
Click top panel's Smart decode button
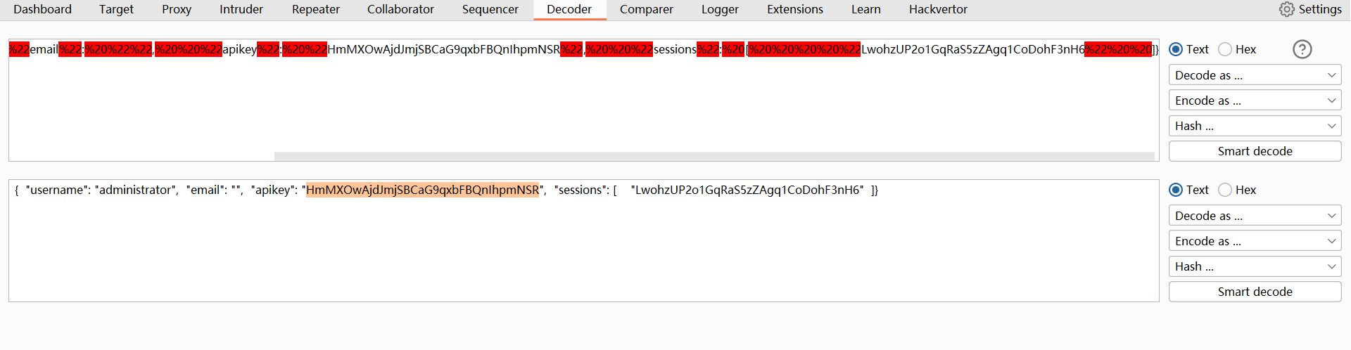[x=1255, y=151]
